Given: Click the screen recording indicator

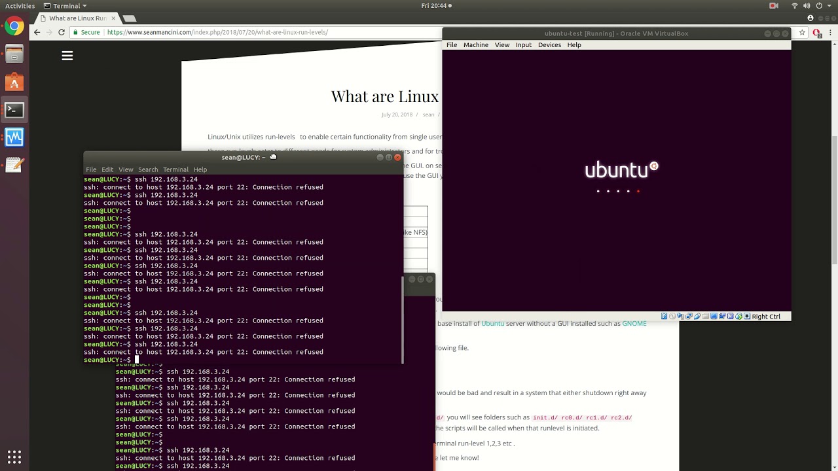Looking at the screenshot, I should 774,6.
